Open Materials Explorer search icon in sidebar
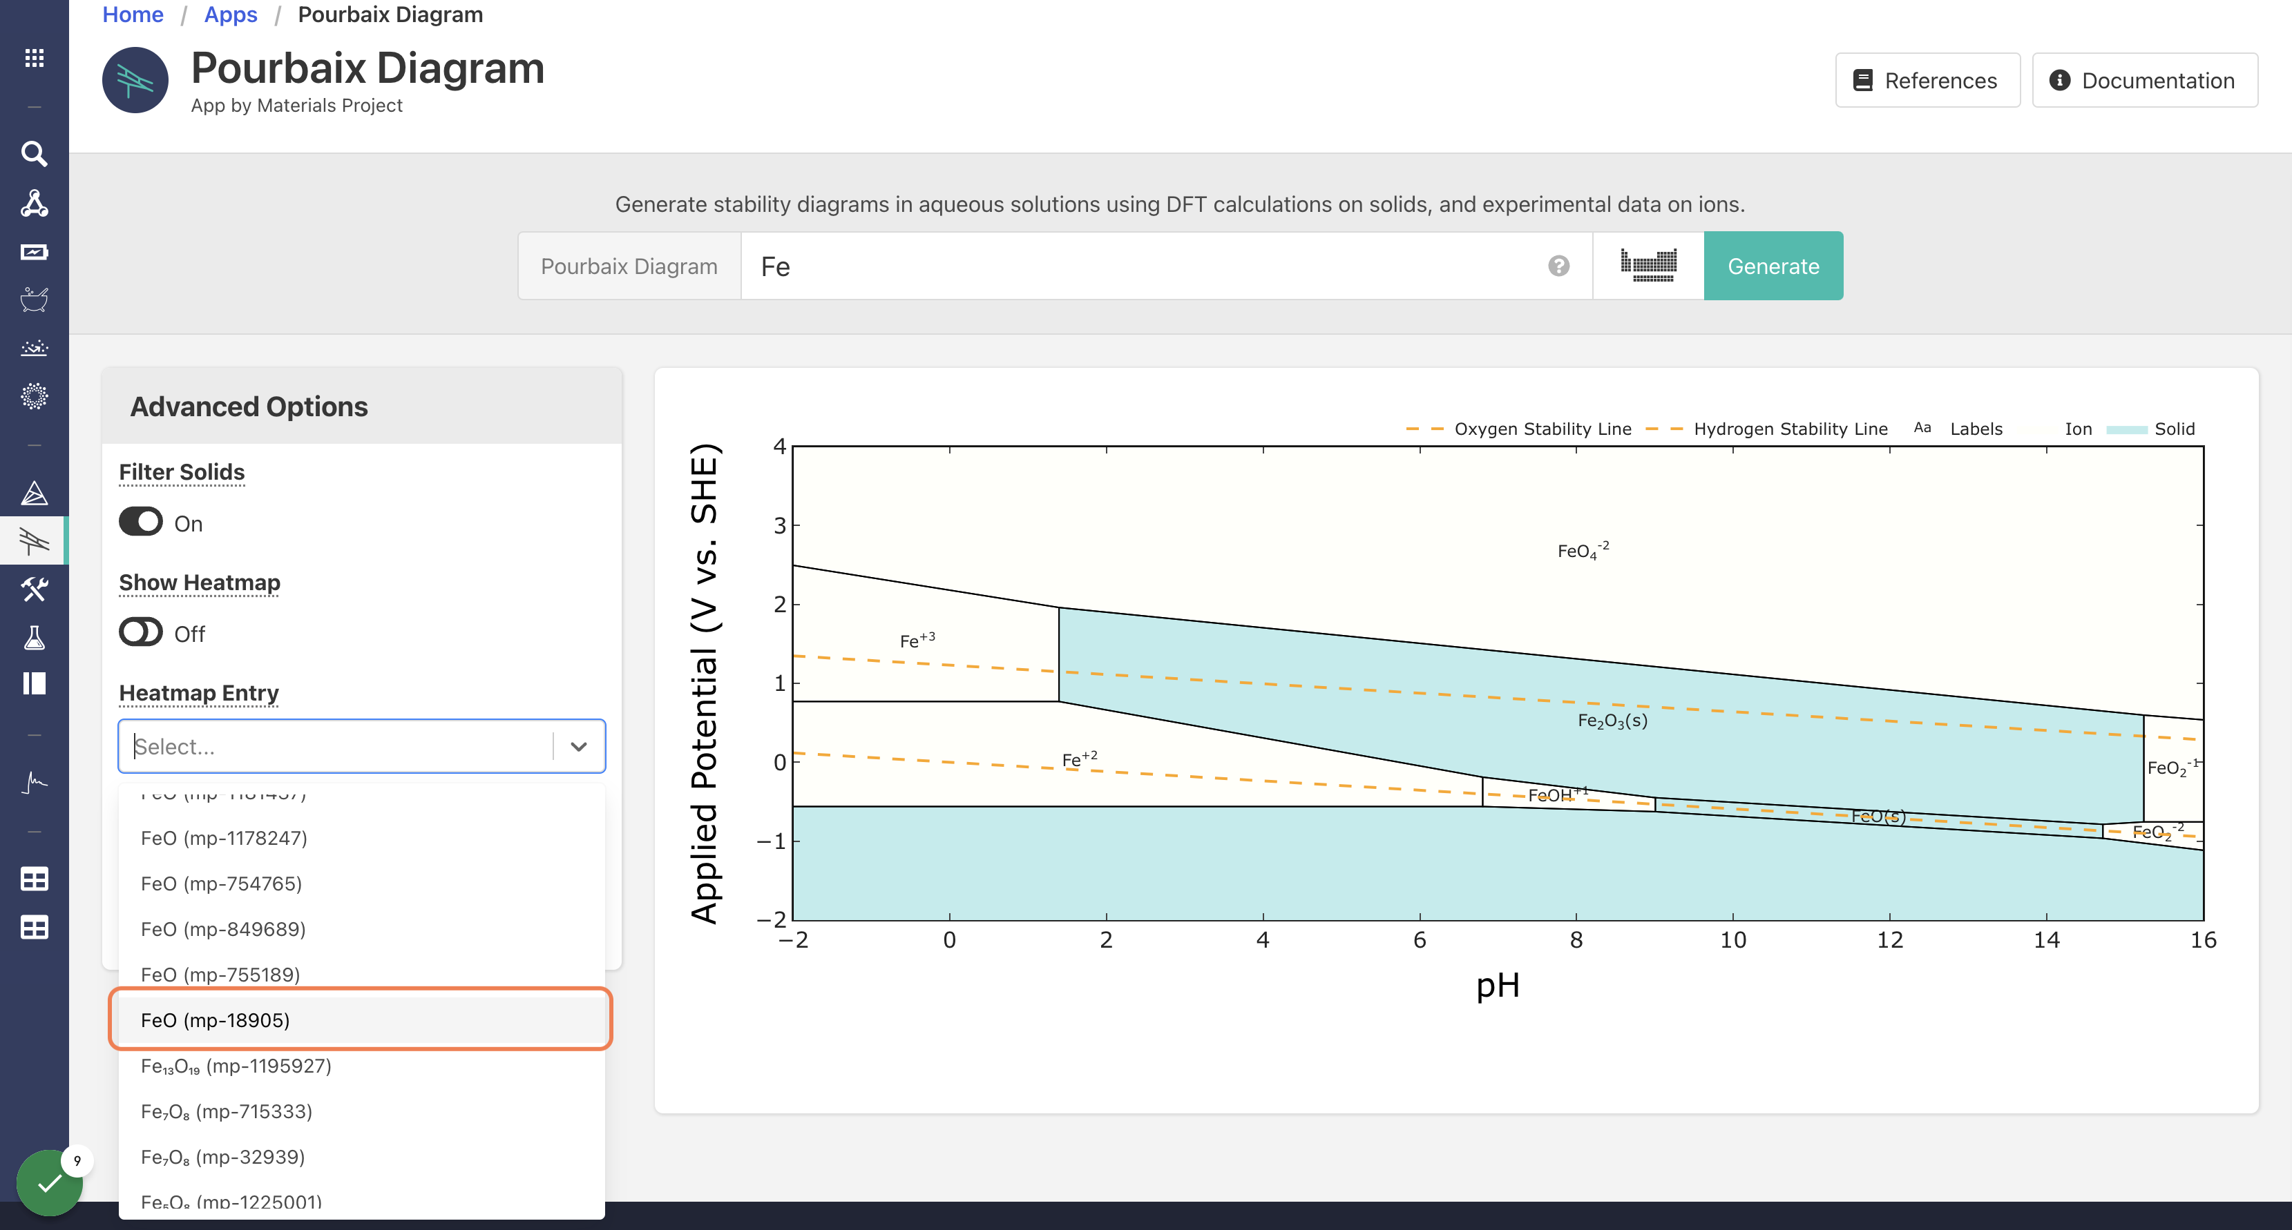This screenshot has height=1230, width=2292. [x=34, y=154]
